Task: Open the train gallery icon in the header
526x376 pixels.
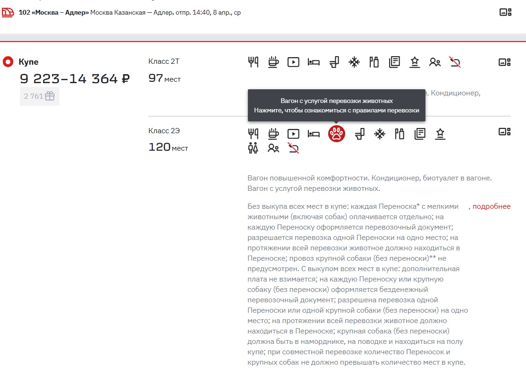Action: 505,12
